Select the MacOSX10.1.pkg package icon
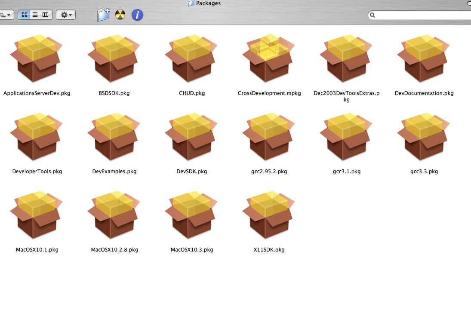The height and width of the screenshot is (316, 471). tap(36, 215)
